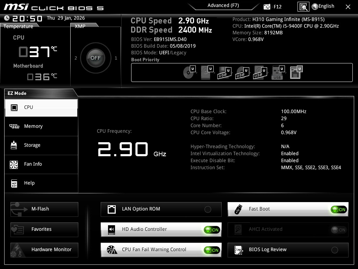This screenshot has height=269, width=358.
Task: Toggle the XMP OFF knob
Action: click(96, 58)
